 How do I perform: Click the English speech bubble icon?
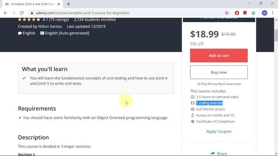20,33
